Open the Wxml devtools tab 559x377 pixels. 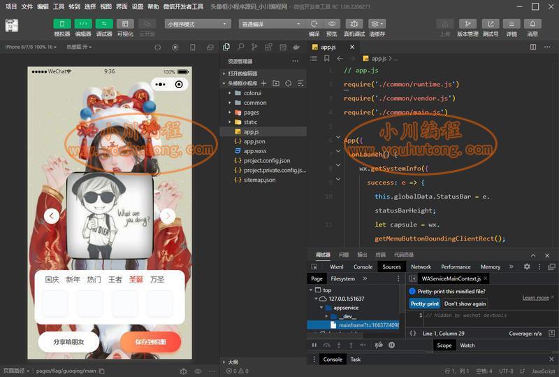coord(337,266)
